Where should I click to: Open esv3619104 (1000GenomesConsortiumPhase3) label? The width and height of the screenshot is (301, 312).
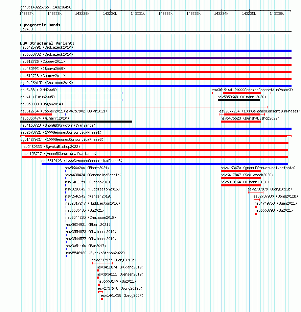[252, 90]
